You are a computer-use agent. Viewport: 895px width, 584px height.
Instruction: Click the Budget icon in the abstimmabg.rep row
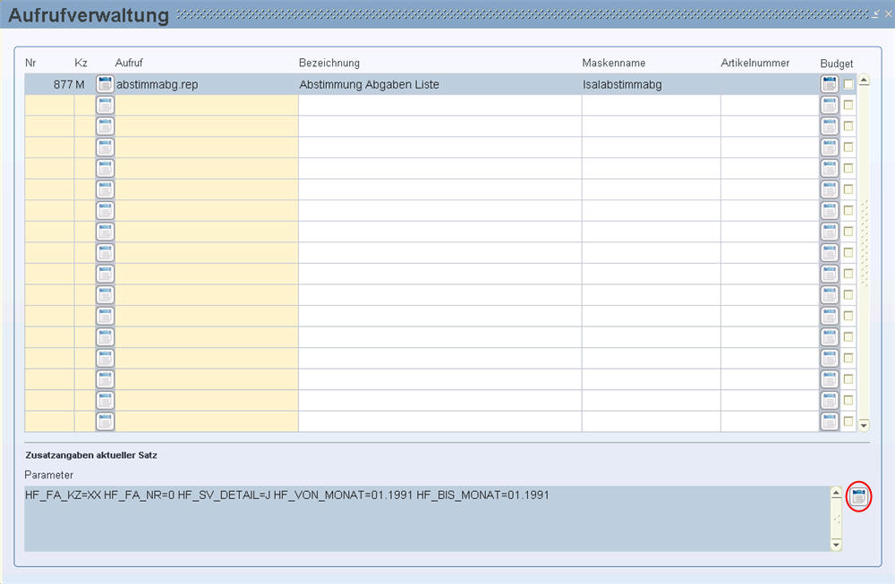pyautogui.click(x=830, y=84)
